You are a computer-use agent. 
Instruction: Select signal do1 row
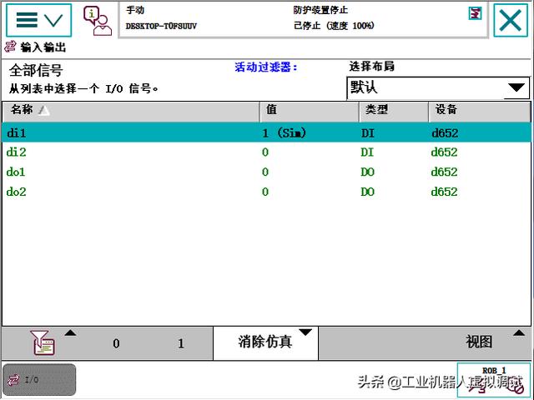pos(267,172)
